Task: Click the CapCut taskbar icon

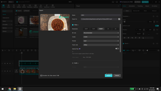Action: click(20, 89)
